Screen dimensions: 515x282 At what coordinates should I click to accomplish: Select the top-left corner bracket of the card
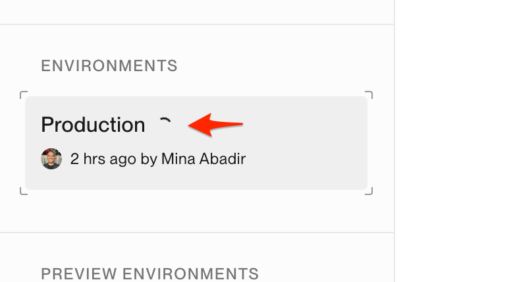[24, 95]
